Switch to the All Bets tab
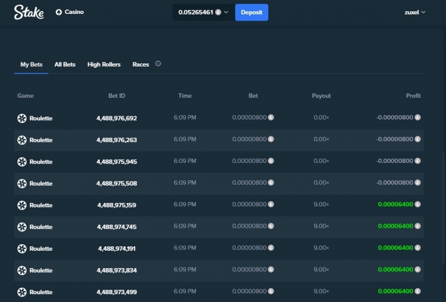This screenshot has height=302, width=446. [65, 65]
